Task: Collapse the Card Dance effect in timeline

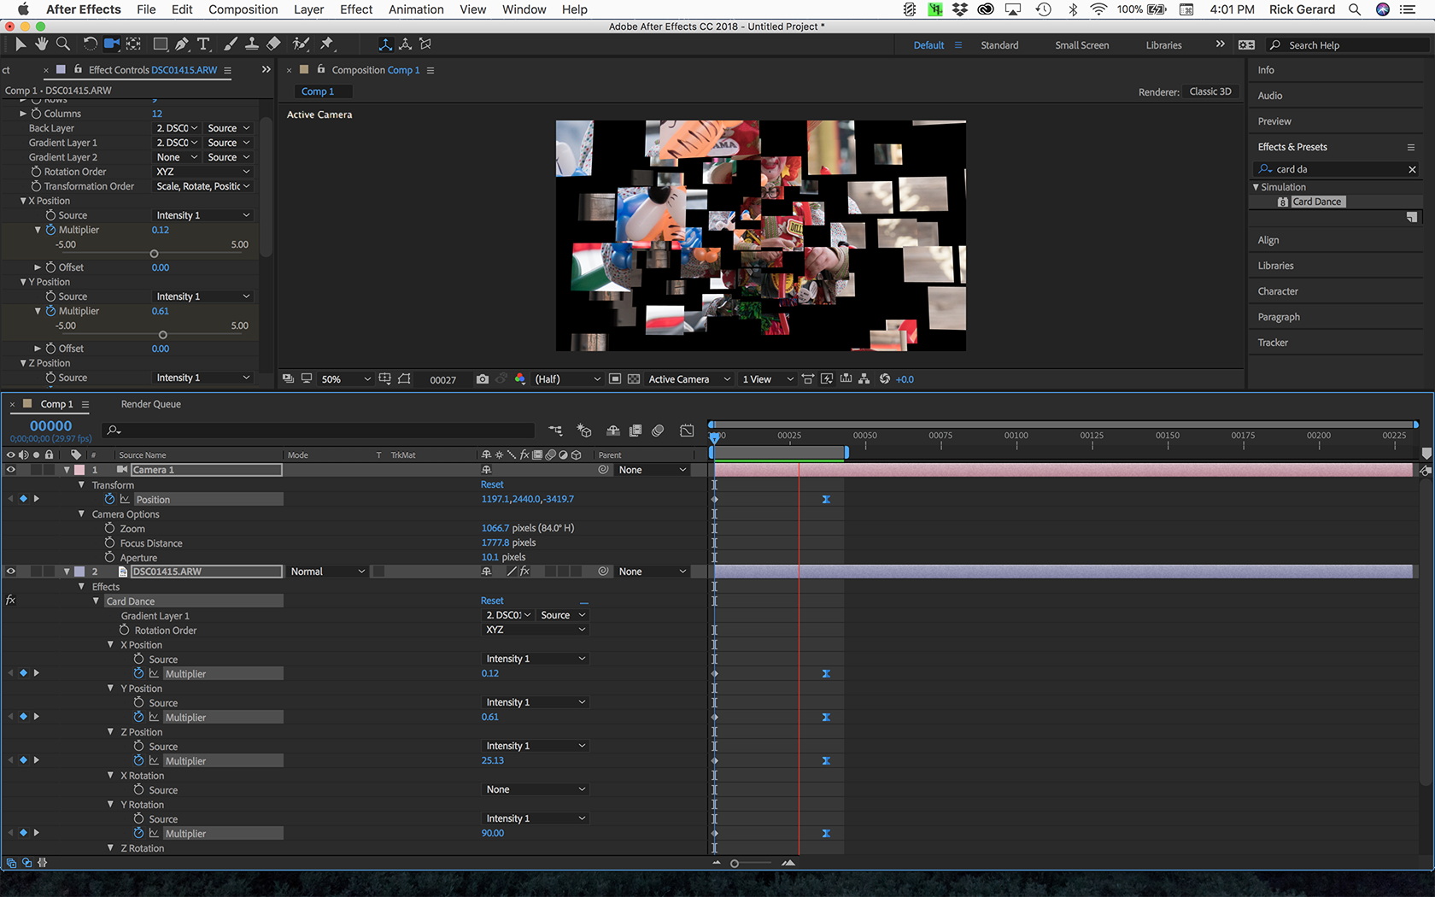Action: (x=96, y=601)
